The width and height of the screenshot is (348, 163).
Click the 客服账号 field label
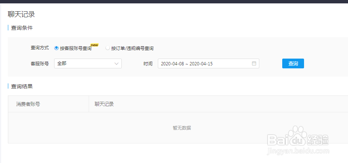click(x=40, y=63)
